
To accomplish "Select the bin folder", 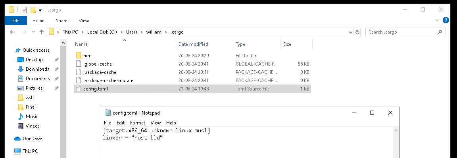I will tap(86, 56).
